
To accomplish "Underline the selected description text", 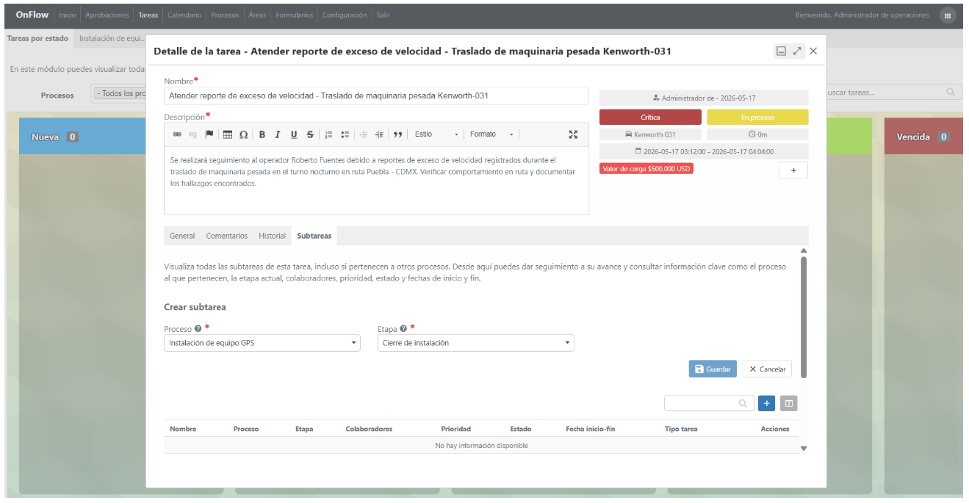I will click(294, 134).
